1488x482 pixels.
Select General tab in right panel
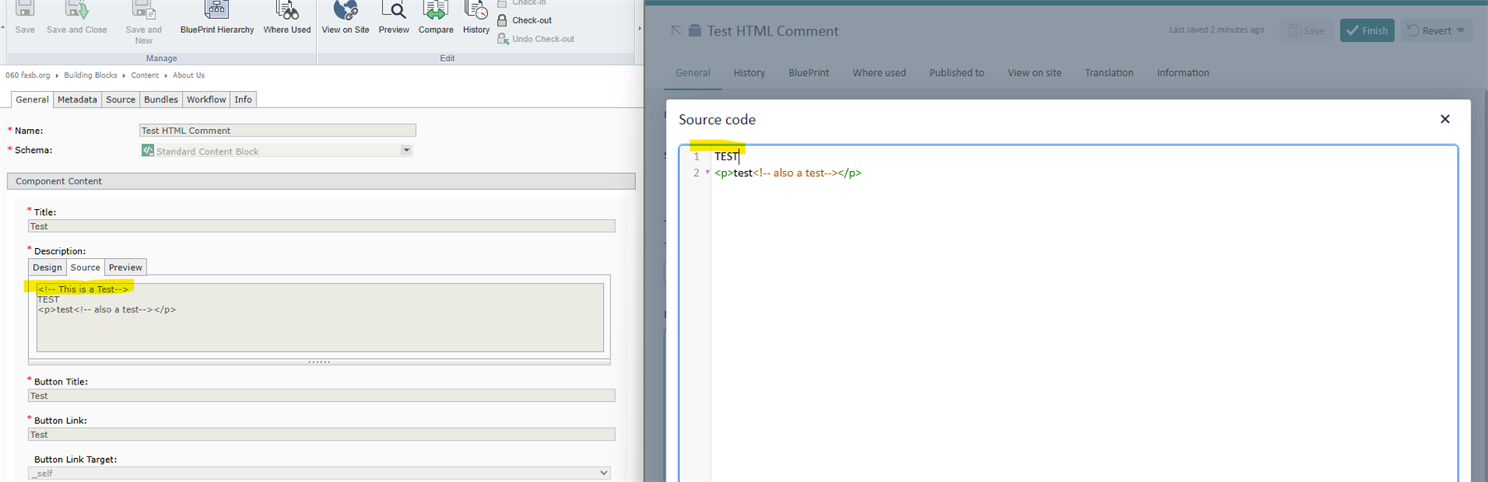(x=692, y=73)
